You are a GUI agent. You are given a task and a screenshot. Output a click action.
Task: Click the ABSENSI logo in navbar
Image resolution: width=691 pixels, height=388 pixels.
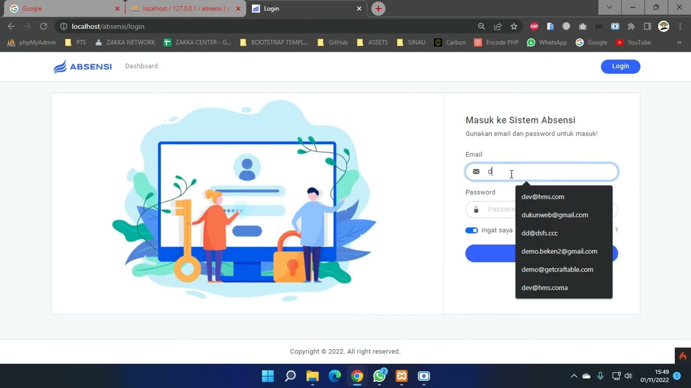[x=83, y=66]
